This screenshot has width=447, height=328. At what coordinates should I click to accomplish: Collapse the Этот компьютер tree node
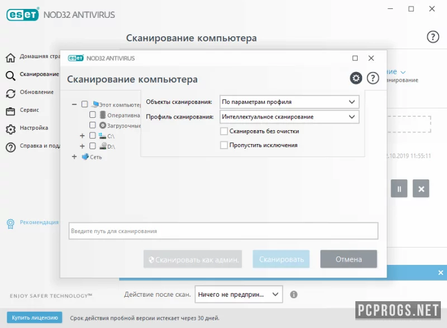74,104
